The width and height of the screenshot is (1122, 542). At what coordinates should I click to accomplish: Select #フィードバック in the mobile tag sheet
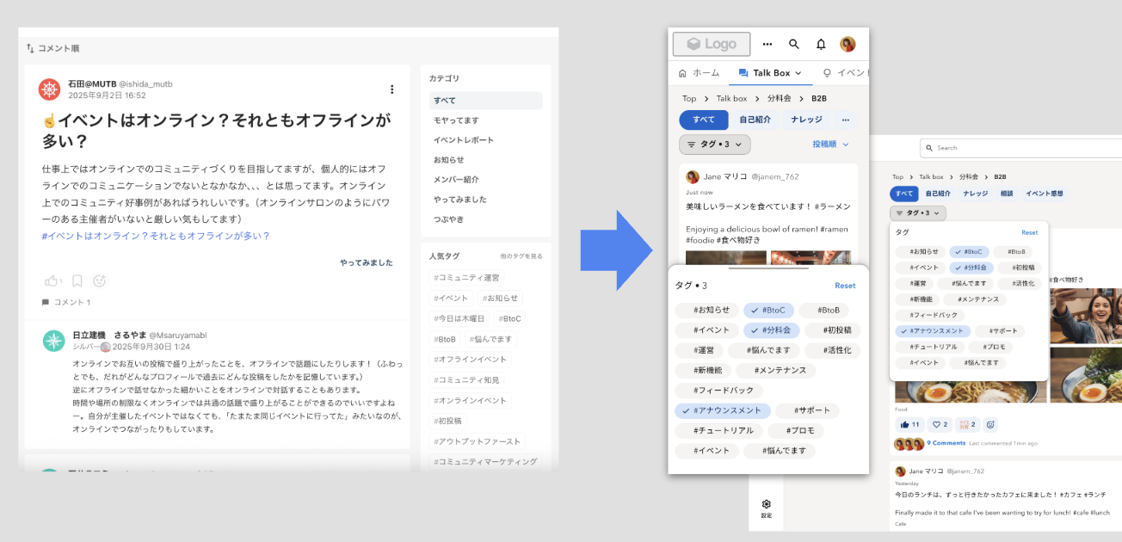pyautogui.click(x=718, y=391)
